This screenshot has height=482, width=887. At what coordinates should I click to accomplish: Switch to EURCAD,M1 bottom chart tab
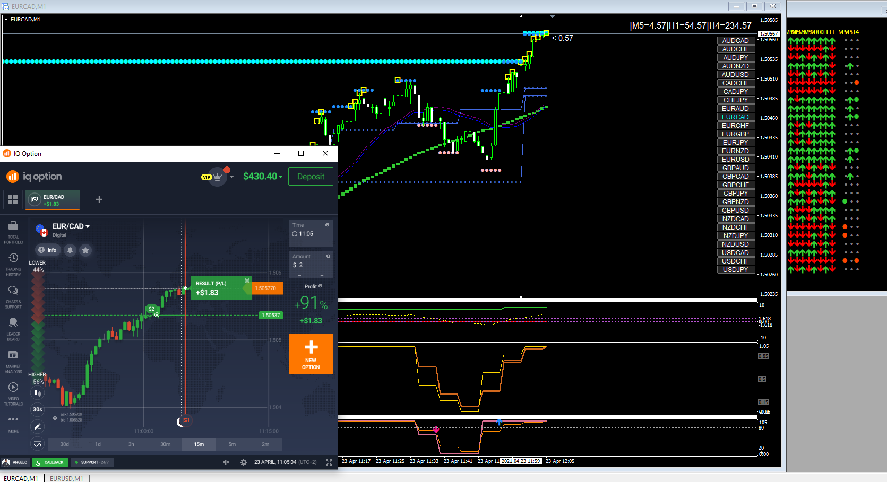pyautogui.click(x=21, y=478)
